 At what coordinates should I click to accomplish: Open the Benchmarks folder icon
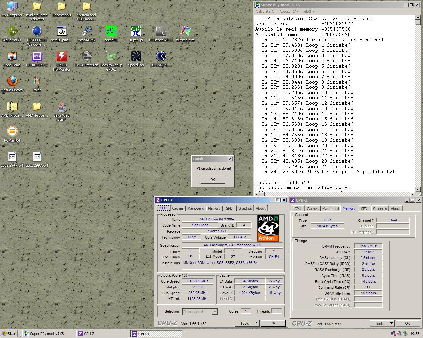pyautogui.click(x=61, y=9)
